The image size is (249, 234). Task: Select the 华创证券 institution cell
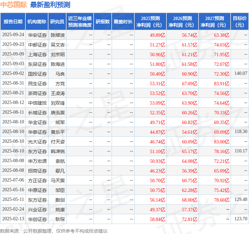(37, 219)
